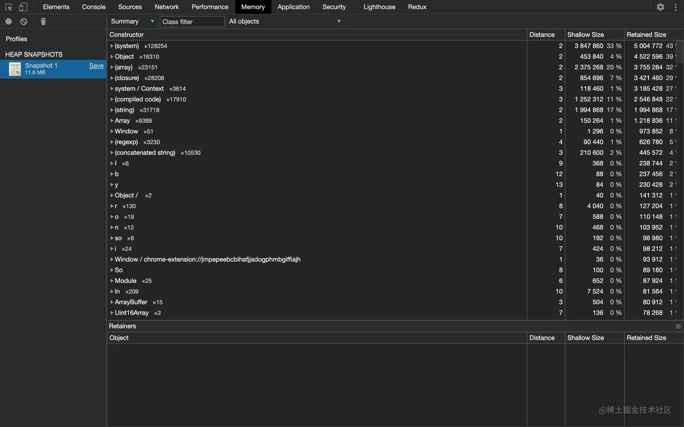
Task: Click the trash collect garbage icon
Action: (x=43, y=21)
